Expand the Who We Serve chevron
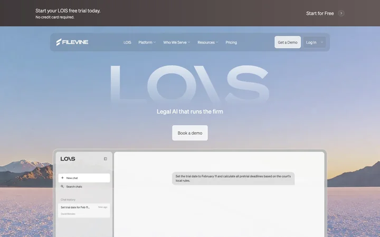This screenshot has height=237, width=380. [x=189, y=42]
